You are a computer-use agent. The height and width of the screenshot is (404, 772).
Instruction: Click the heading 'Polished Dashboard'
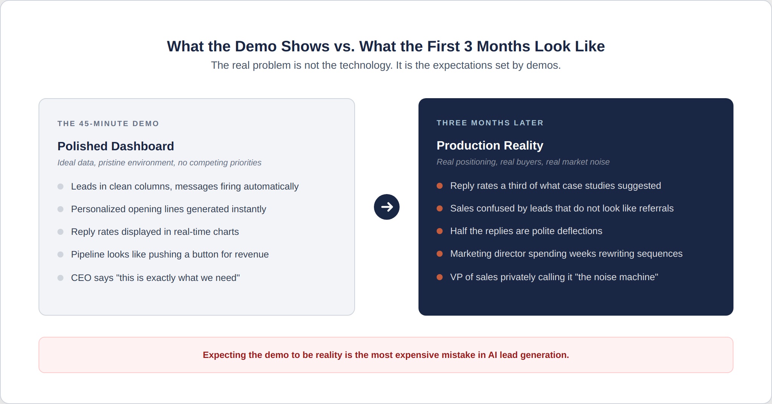pyautogui.click(x=116, y=146)
